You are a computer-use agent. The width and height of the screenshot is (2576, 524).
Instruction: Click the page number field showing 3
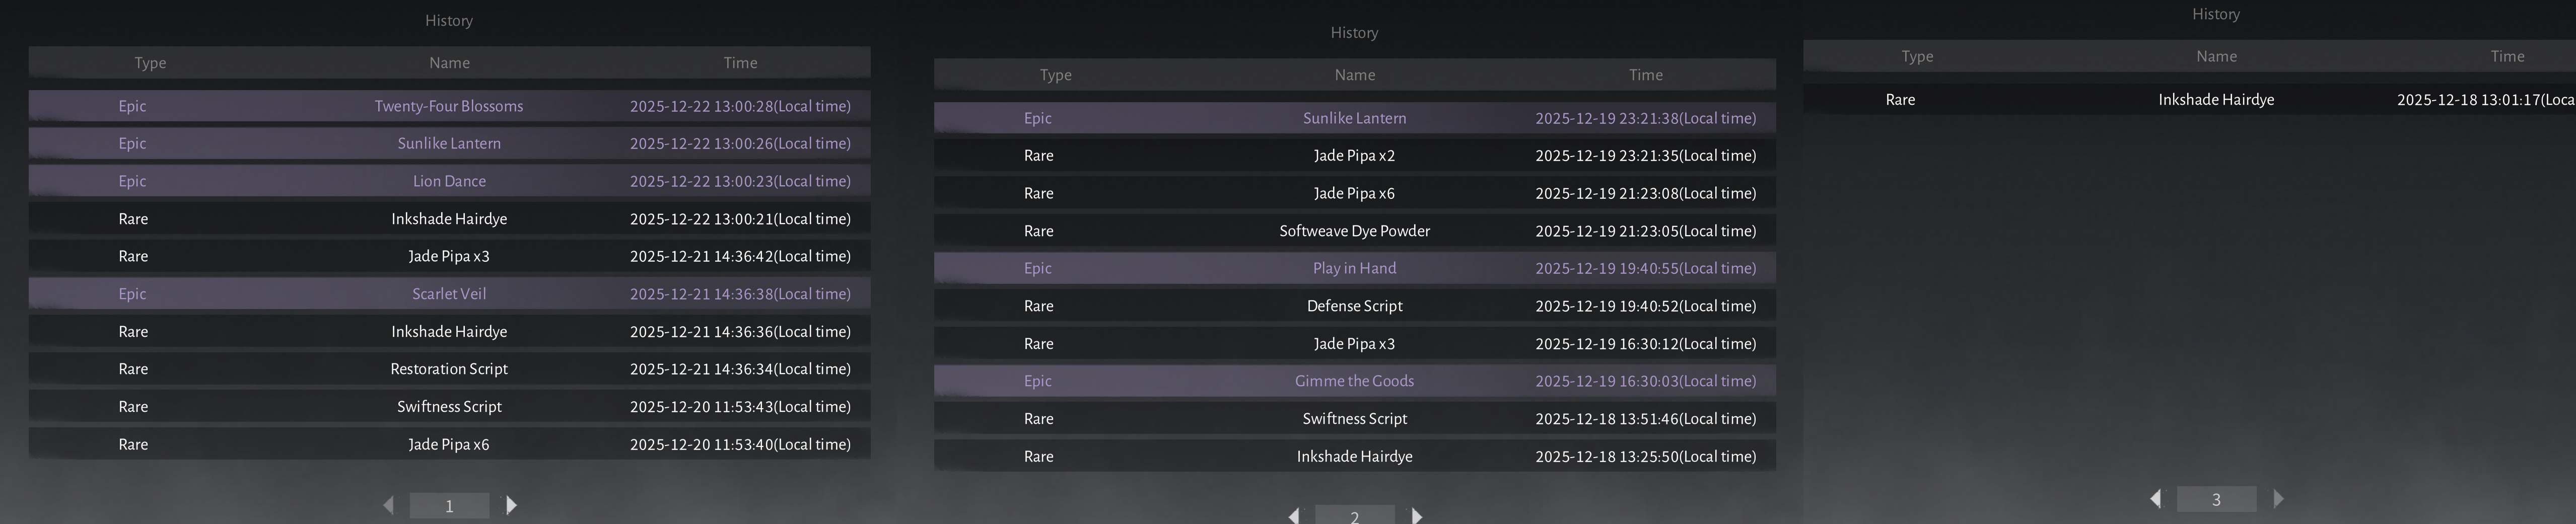click(x=2216, y=499)
